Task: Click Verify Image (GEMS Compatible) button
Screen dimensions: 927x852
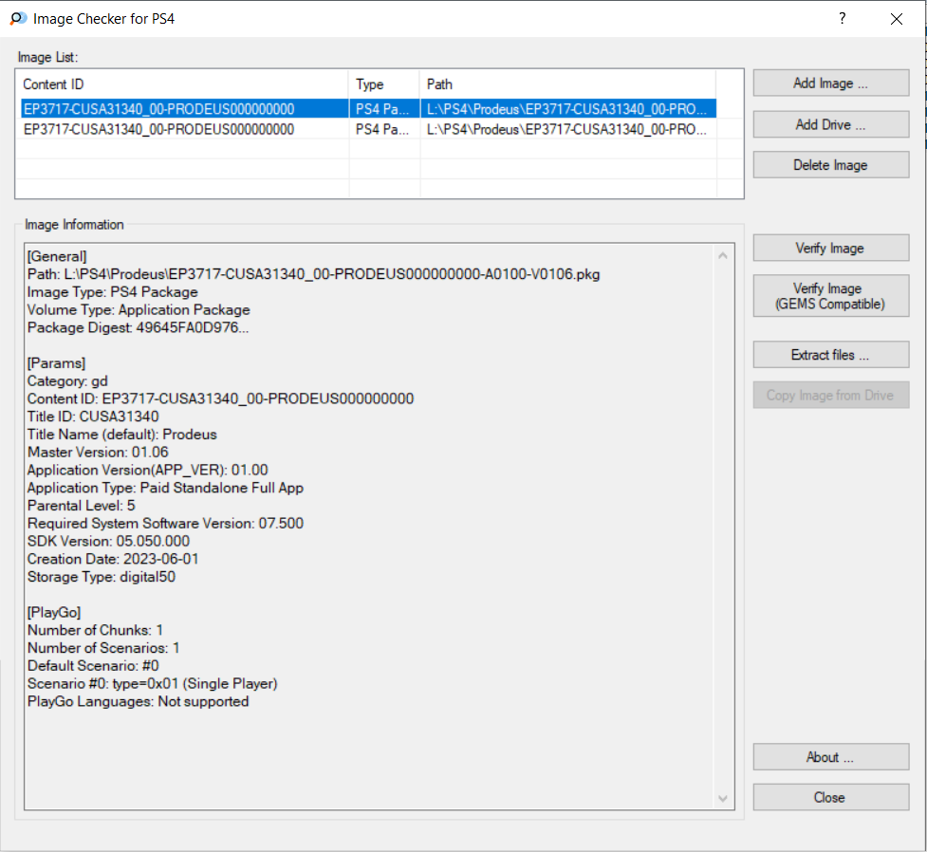Action: coord(830,296)
